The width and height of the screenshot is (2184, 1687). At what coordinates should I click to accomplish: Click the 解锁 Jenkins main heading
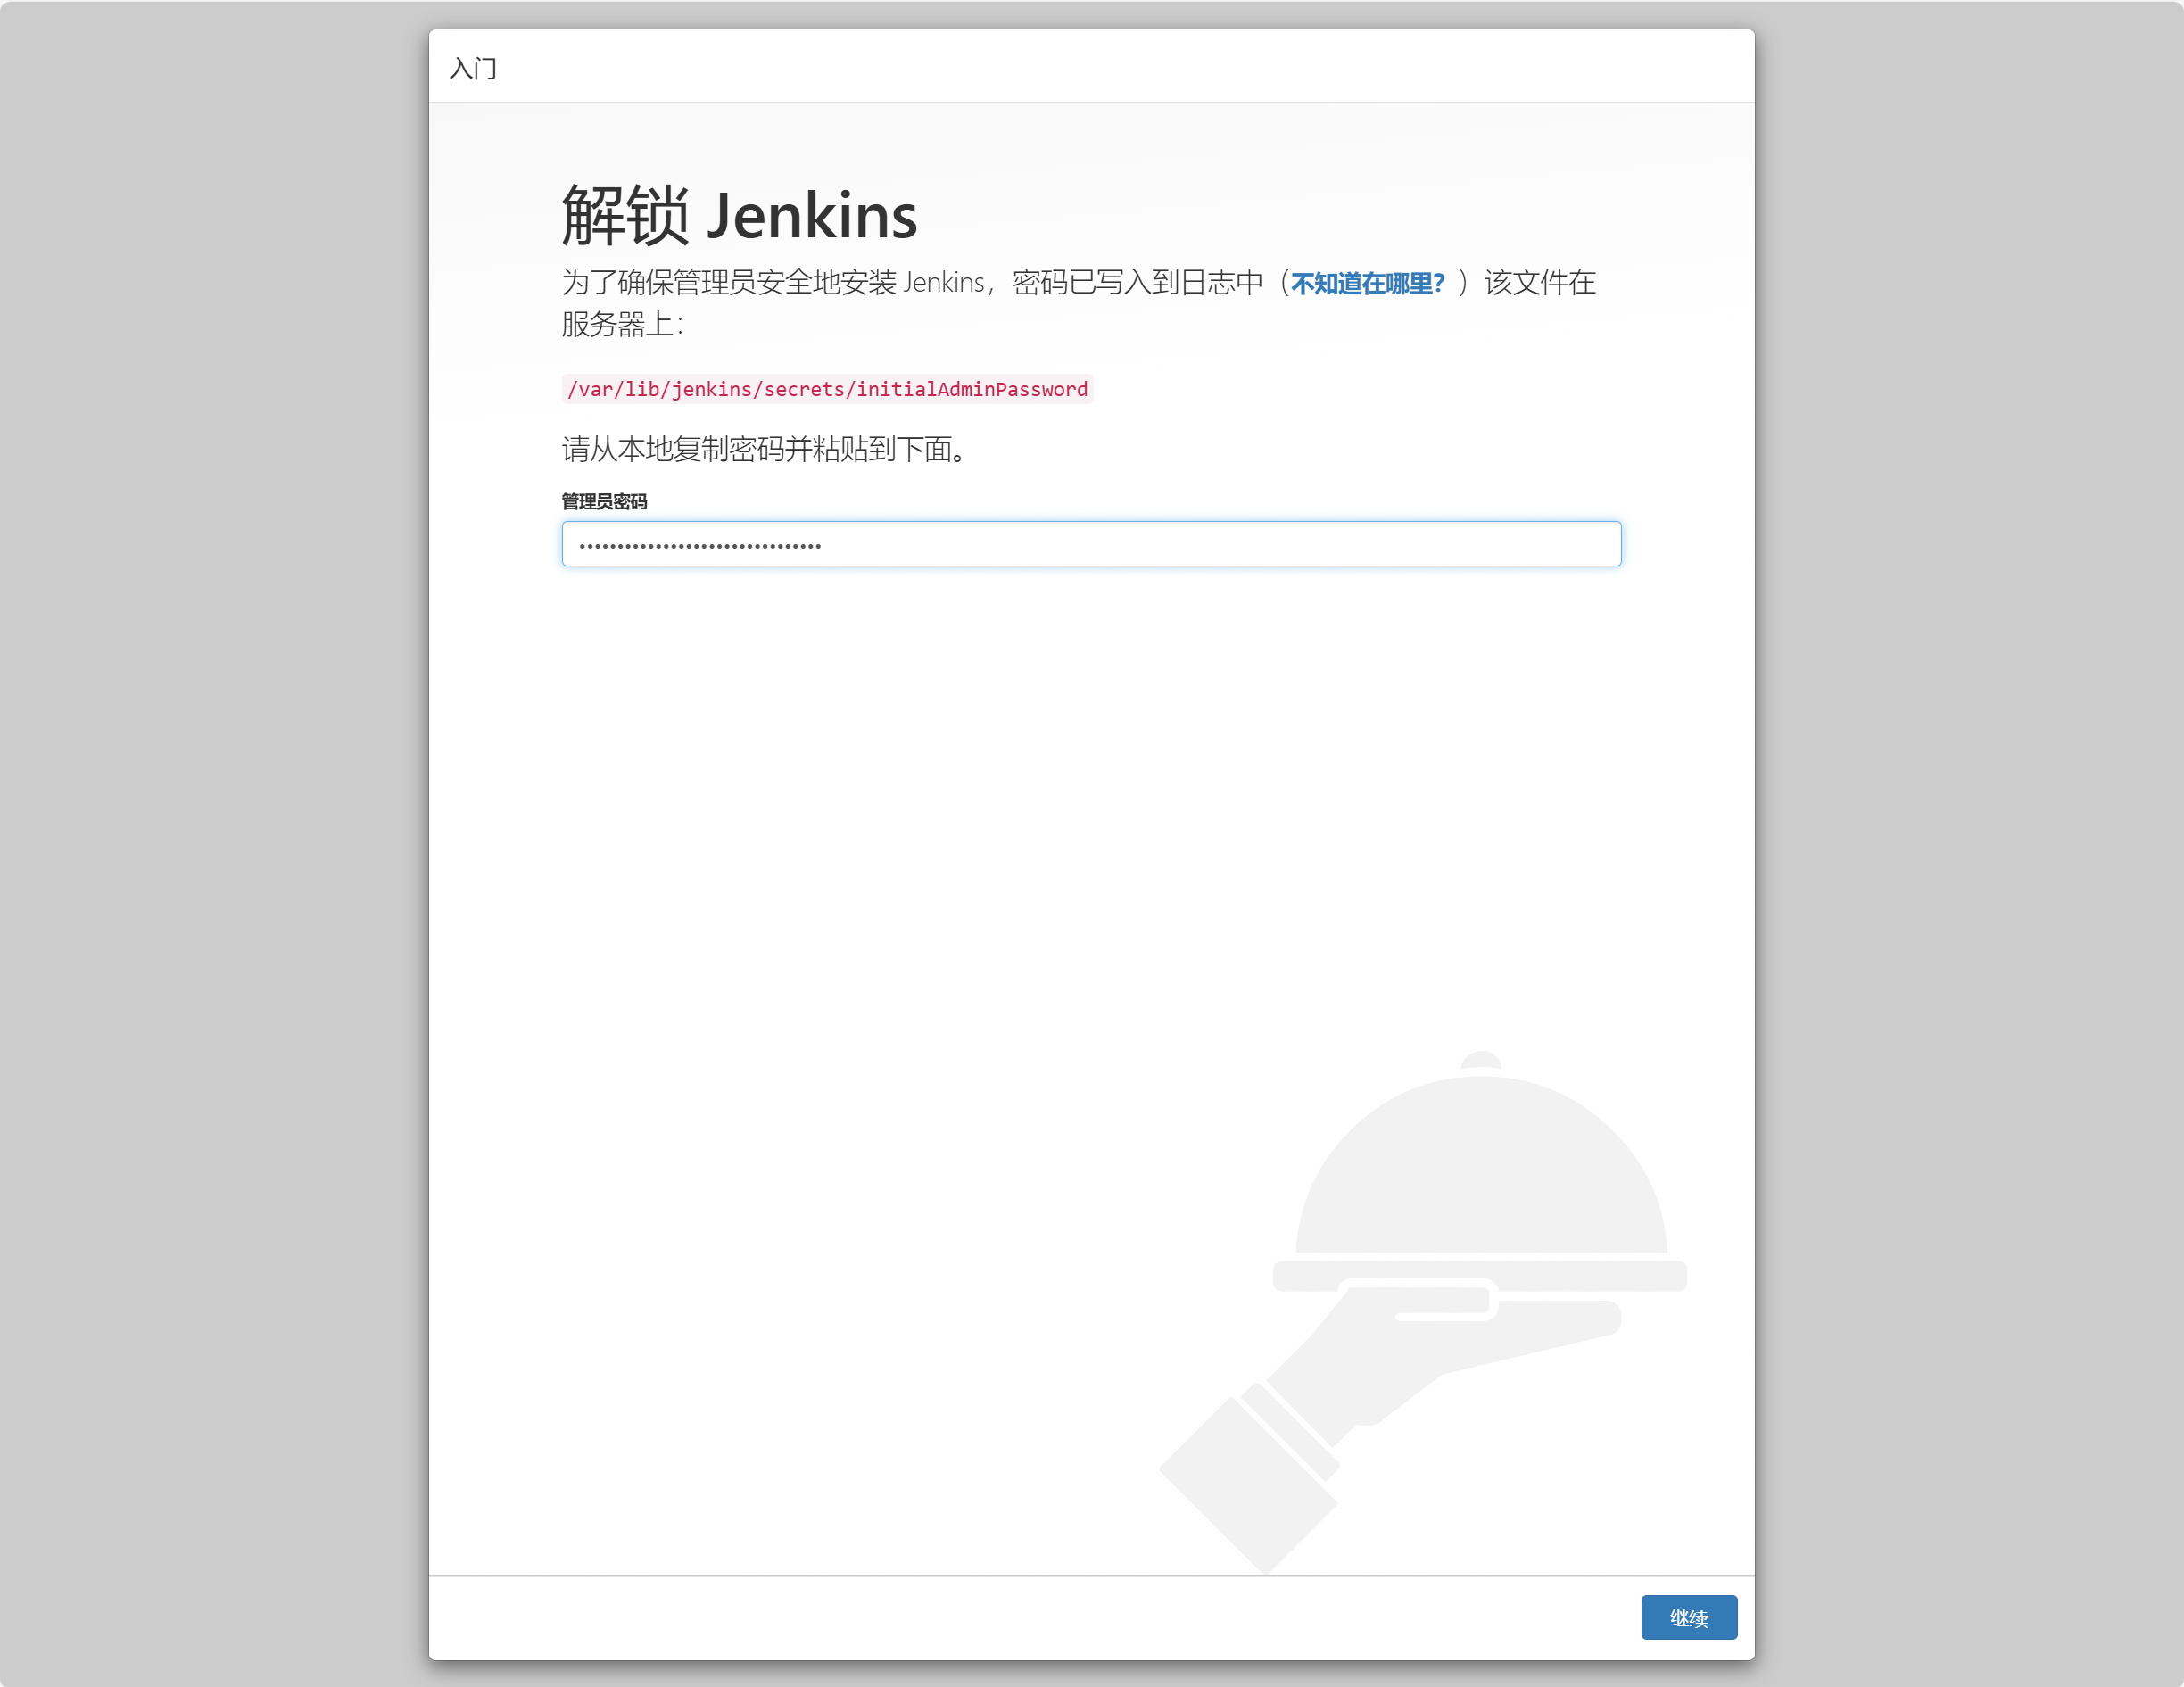[739, 215]
